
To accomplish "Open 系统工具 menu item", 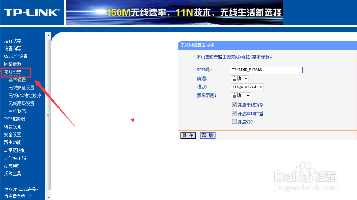I will [x=12, y=174].
